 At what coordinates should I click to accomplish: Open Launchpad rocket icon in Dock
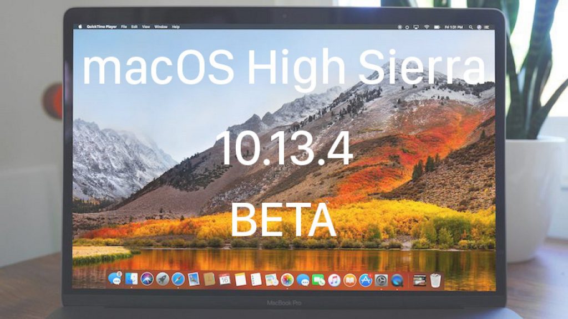point(163,279)
